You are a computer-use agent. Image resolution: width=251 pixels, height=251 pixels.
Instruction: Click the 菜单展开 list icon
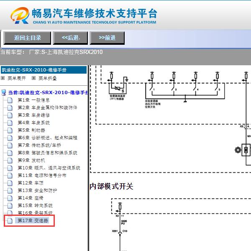tap(3, 78)
